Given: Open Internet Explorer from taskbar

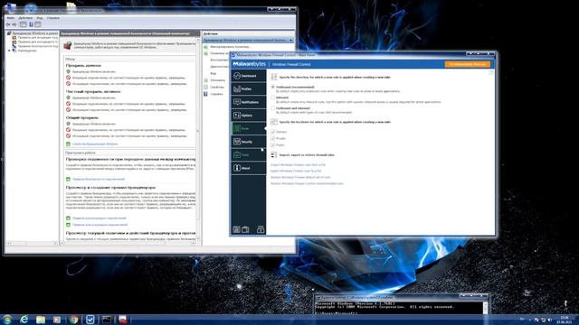Looking at the screenshot, I should (x=24, y=320).
